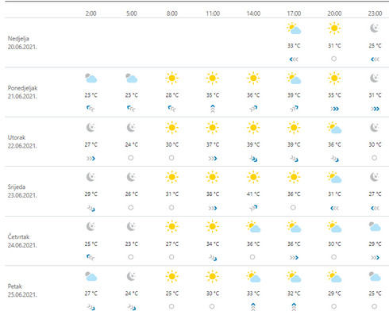The width and height of the screenshot is (389, 315).
Task: Click the sunny icon for Sunday 20:00
Action: (x=334, y=28)
